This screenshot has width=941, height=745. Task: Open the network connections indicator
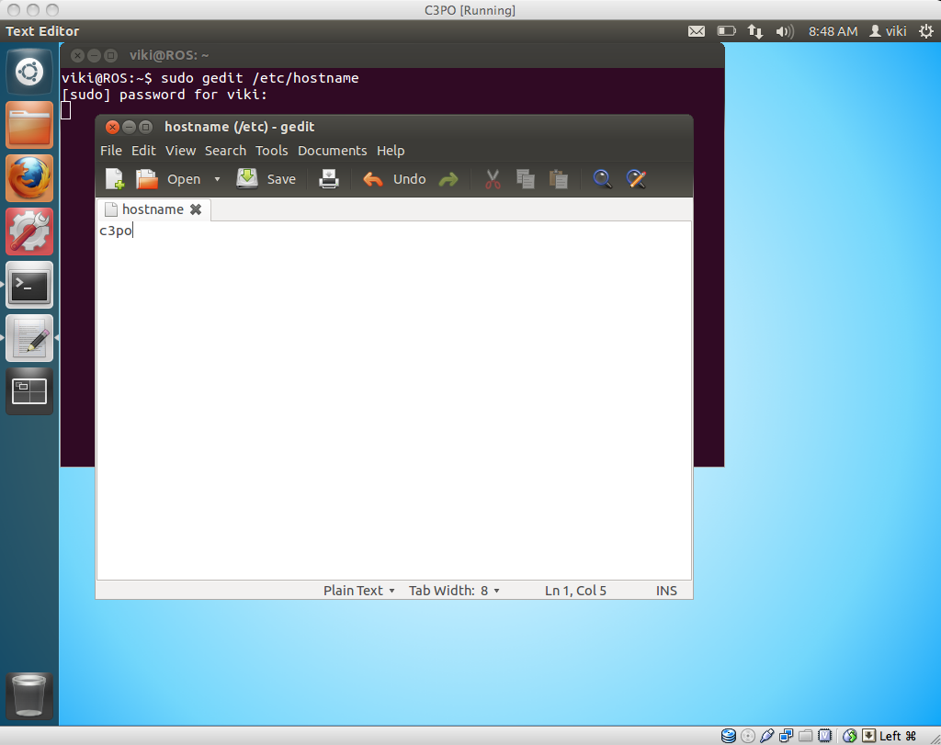pyautogui.click(x=755, y=31)
